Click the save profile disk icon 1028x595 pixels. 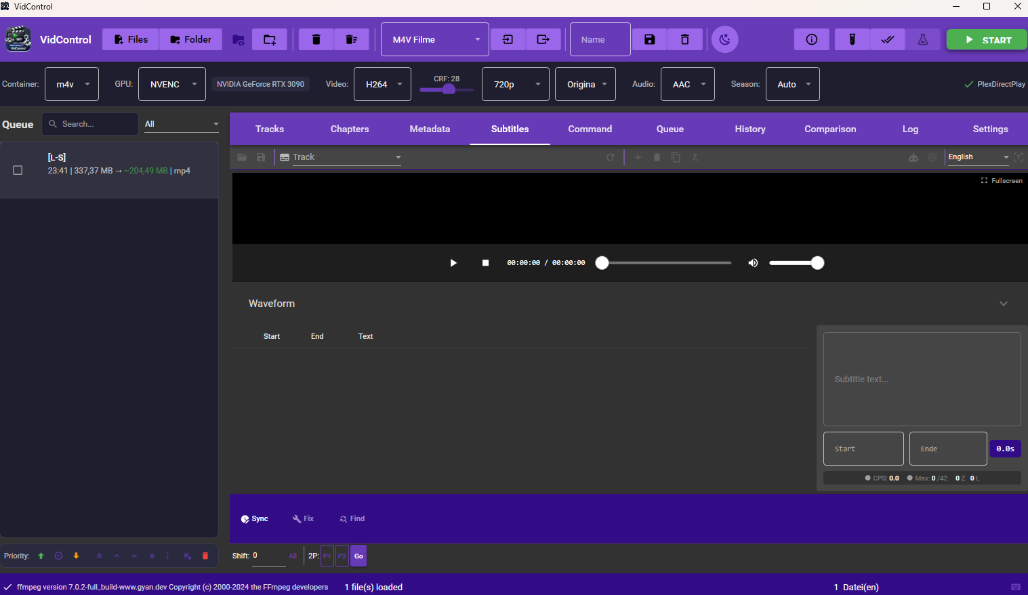coord(649,39)
